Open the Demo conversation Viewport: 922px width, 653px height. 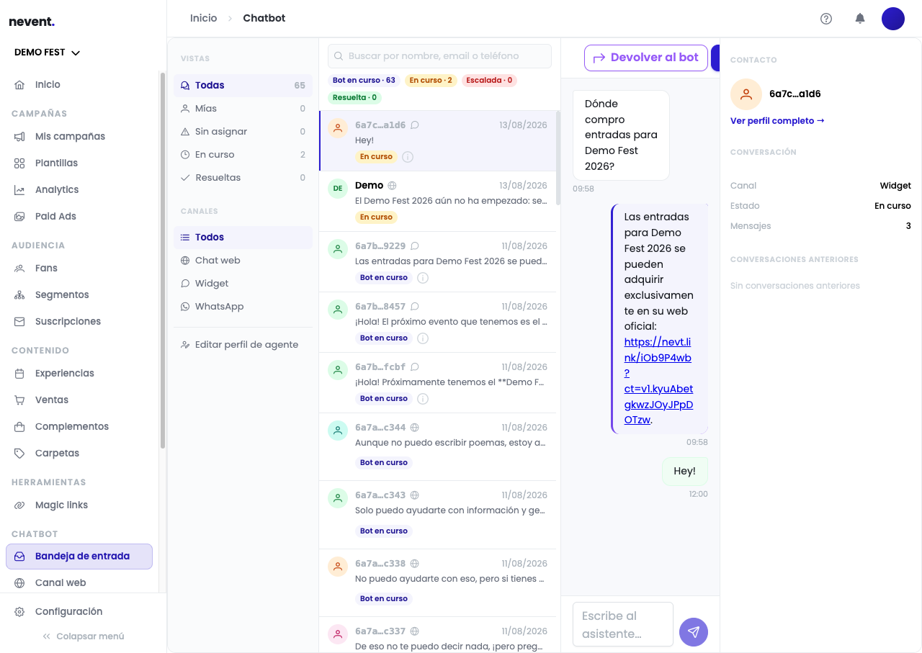439,202
